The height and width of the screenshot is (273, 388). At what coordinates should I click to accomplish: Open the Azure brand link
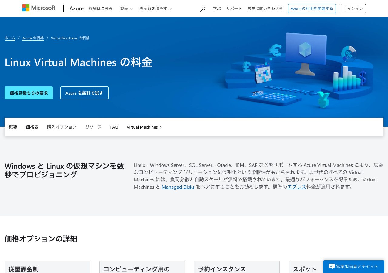(x=76, y=8)
